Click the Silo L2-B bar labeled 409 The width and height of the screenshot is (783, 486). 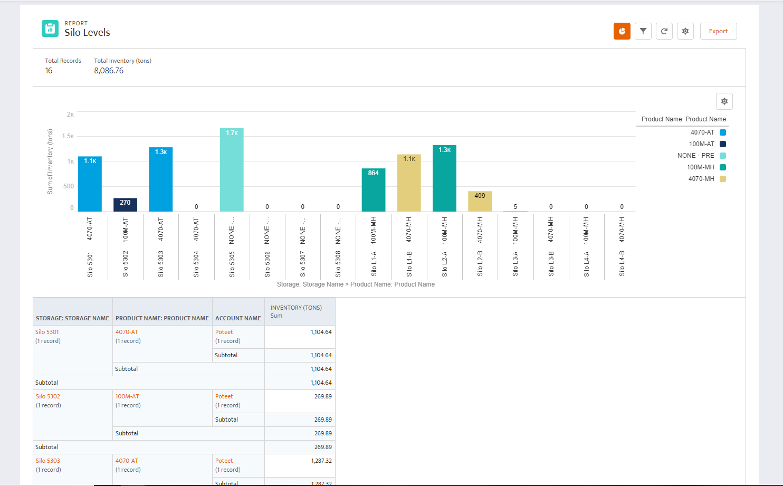tap(480, 202)
